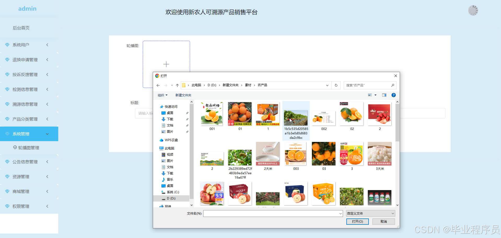Click the plus placeholder to upload 轮播图 image
The width and height of the screenshot is (501, 238).
(166, 64)
